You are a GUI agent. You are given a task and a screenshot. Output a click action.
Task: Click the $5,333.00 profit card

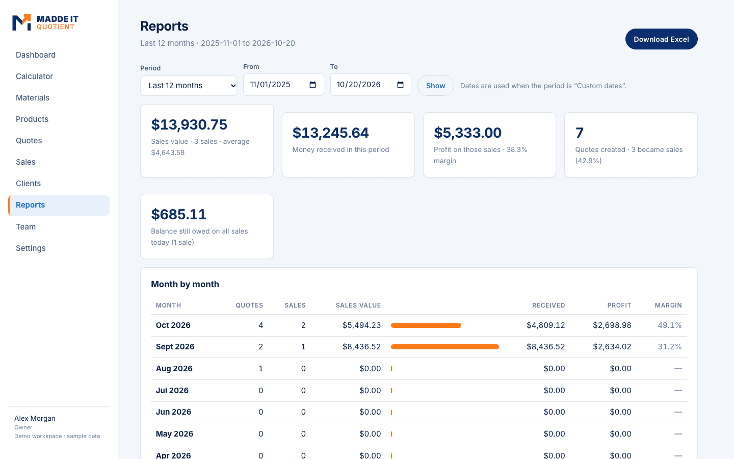[489, 145]
